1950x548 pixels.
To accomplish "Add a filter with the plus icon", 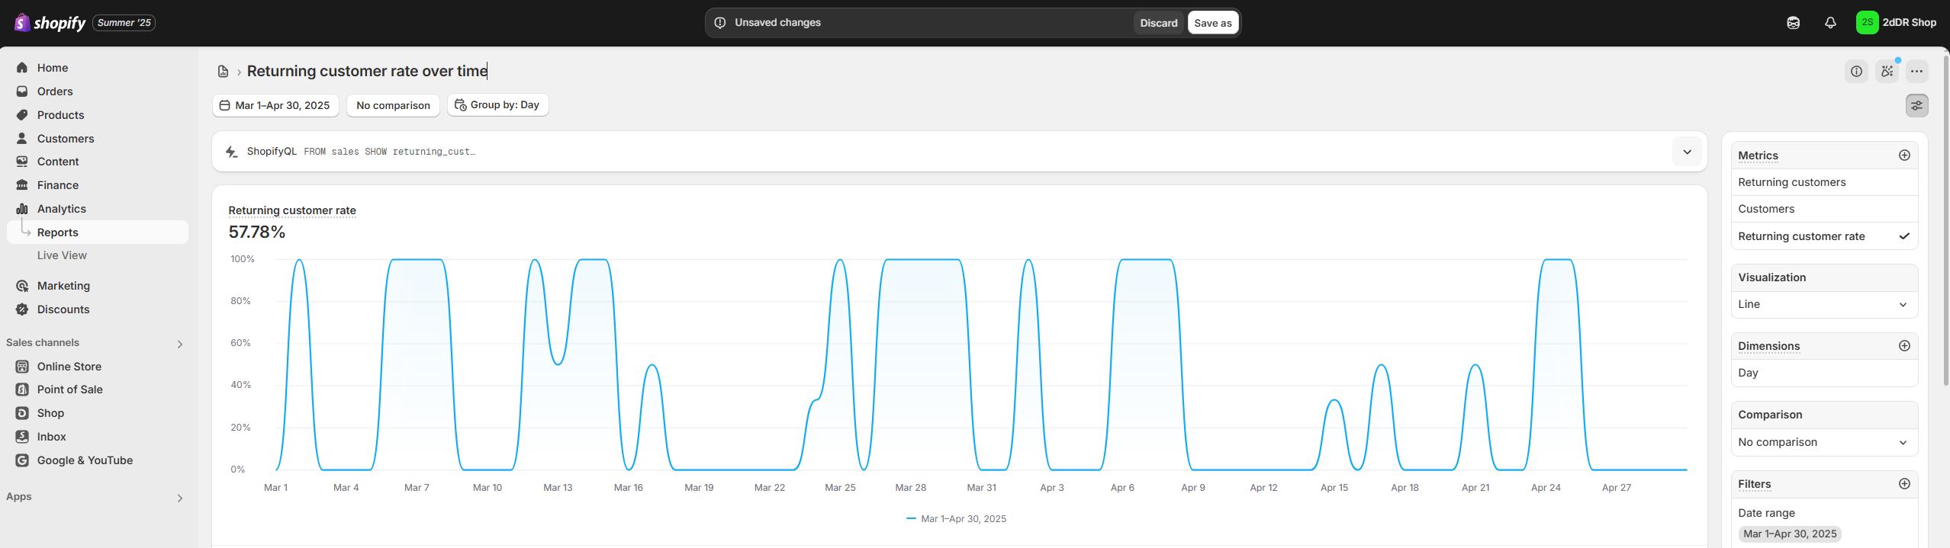I will tap(1904, 484).
